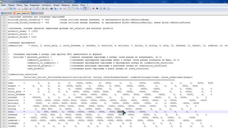Click the dragon row name
The image size is (228, 128).
tap(12, 86)
